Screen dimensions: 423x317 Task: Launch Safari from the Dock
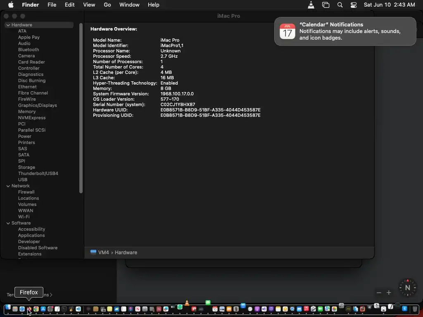[x=22, y=309]
